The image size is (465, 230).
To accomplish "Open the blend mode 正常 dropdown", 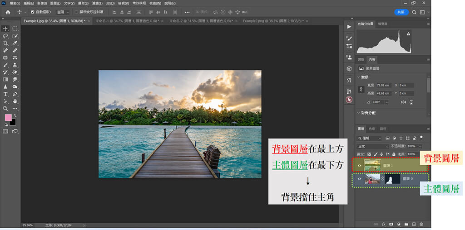I will 373,146.
